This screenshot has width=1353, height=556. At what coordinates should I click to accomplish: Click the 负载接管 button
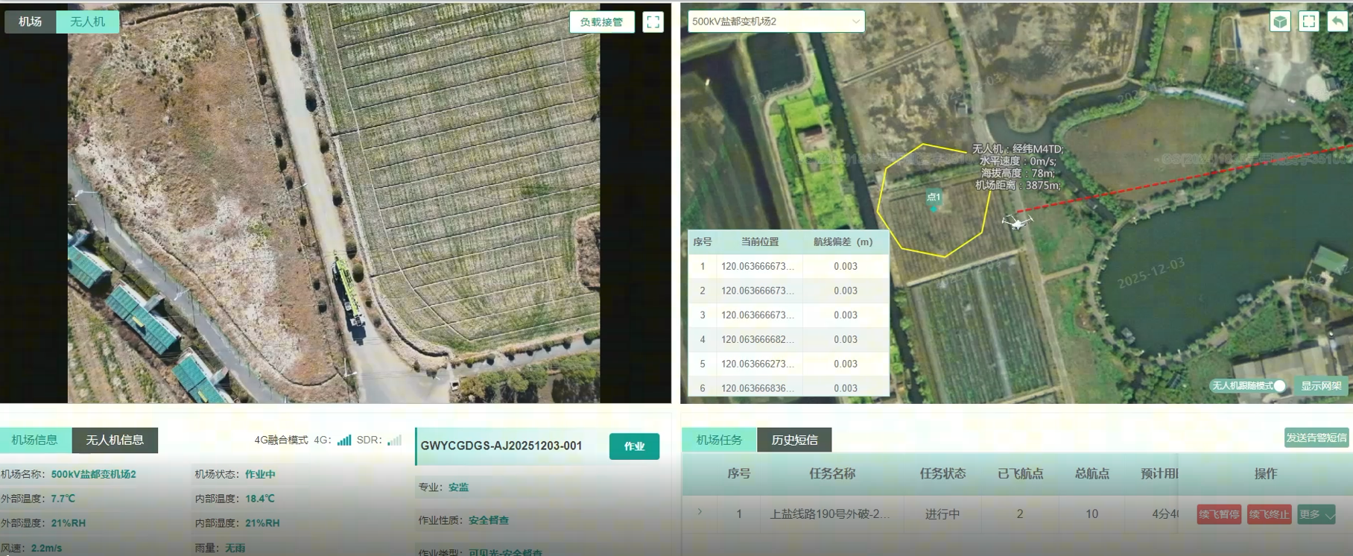tap(601, 22)
